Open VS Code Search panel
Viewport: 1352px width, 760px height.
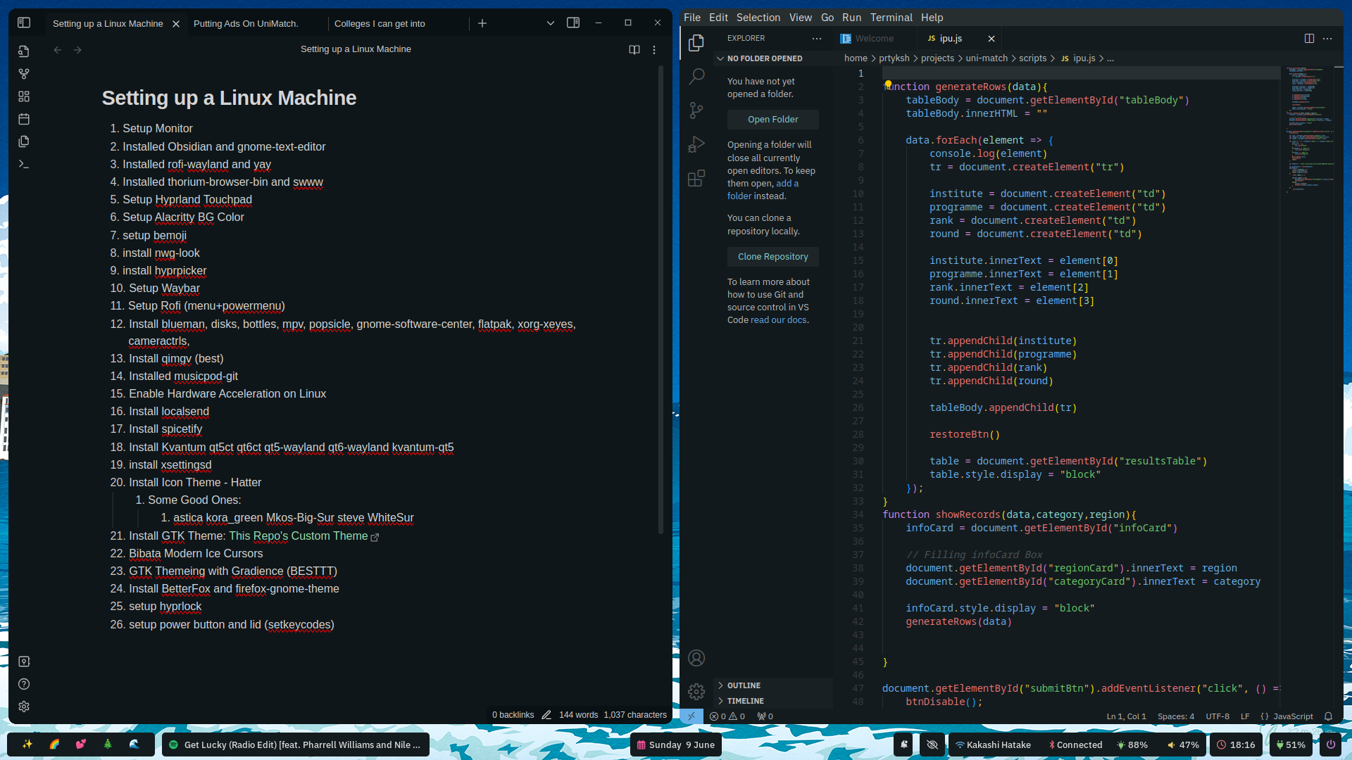click(696, 76)
